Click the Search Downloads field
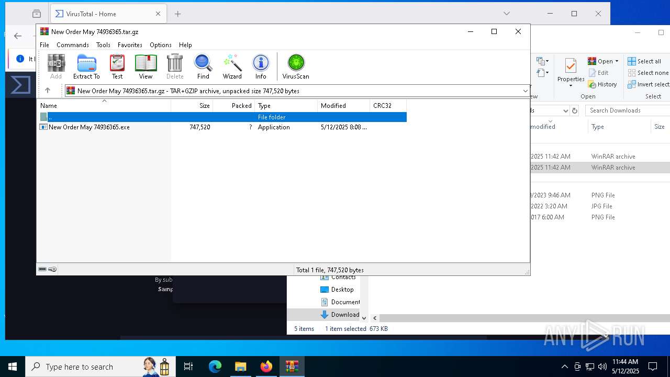Viewport: 670px width, 377px height. coord(627,110)
